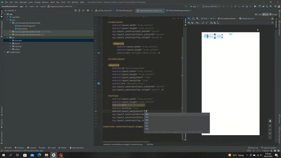The image size is (281, 158).
Task: Switch to the MainActivity.java tab
Action: coord(124,11)
